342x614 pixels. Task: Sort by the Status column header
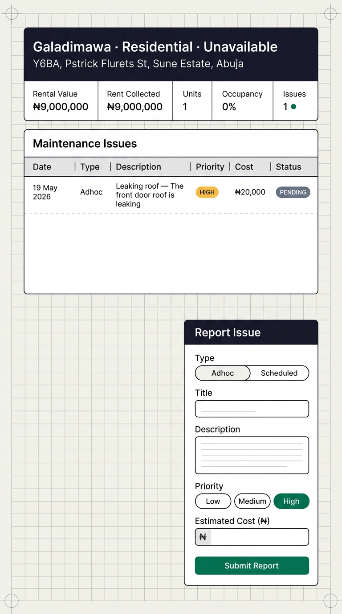point(289,167)
